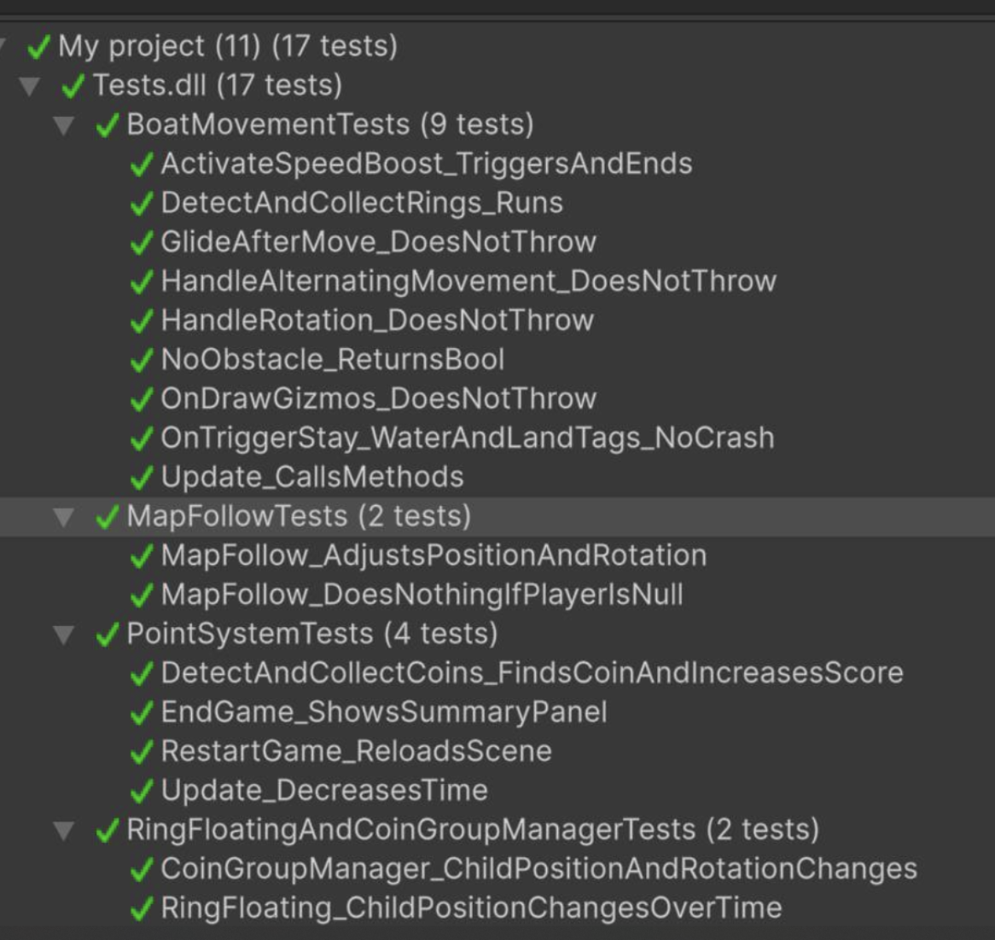Click green checkmark beside ActivateSpeedBoost_TriggersAndEnds

[142, 164]
